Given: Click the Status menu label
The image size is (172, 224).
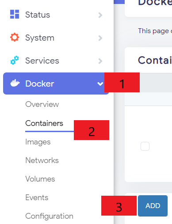Looking at the screenshot, I should (x=38, y=15).
